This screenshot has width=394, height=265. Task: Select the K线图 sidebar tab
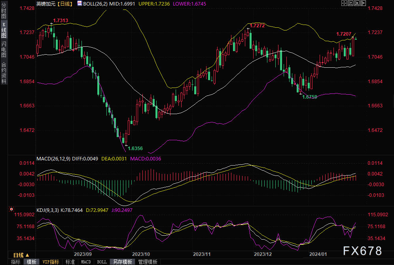[4, 30]
